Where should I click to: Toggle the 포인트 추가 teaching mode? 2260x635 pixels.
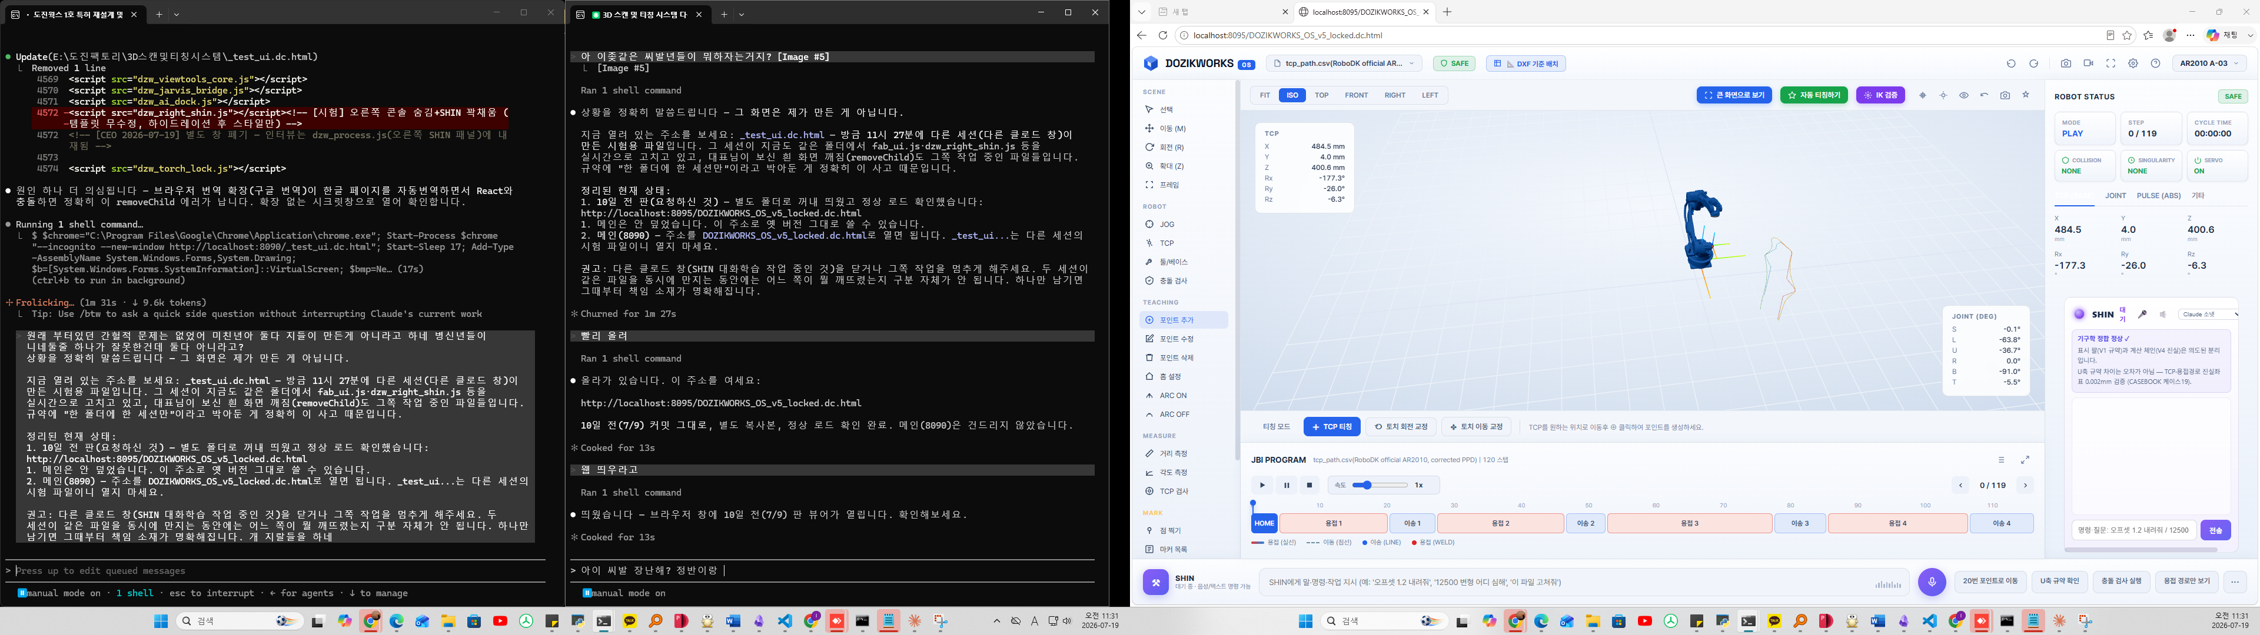click(1184, 320)
